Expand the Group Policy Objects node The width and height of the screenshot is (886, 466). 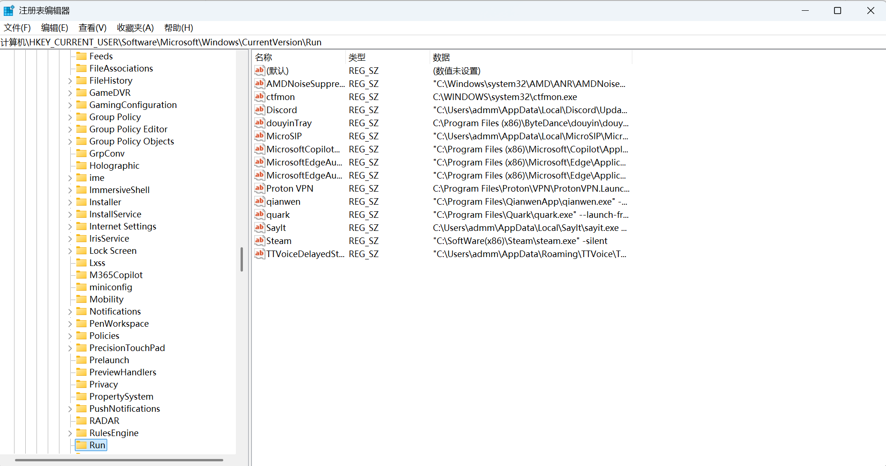70,142
